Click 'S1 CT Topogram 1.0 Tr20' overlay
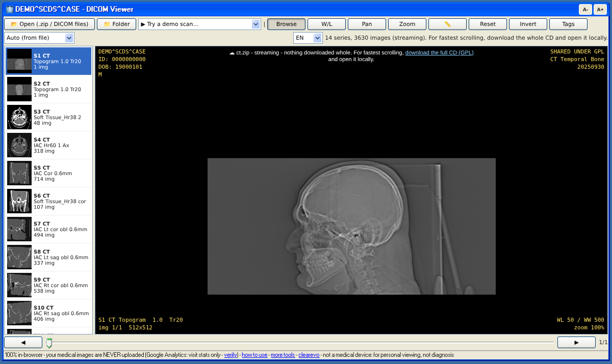612x364 pixels. click(141, 320)
